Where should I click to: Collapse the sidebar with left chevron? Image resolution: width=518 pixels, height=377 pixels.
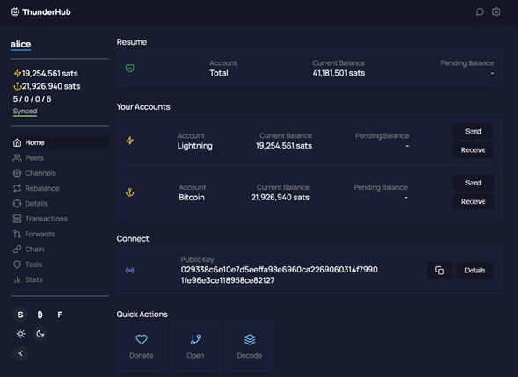pyautogui.click(x=20, y=353)
